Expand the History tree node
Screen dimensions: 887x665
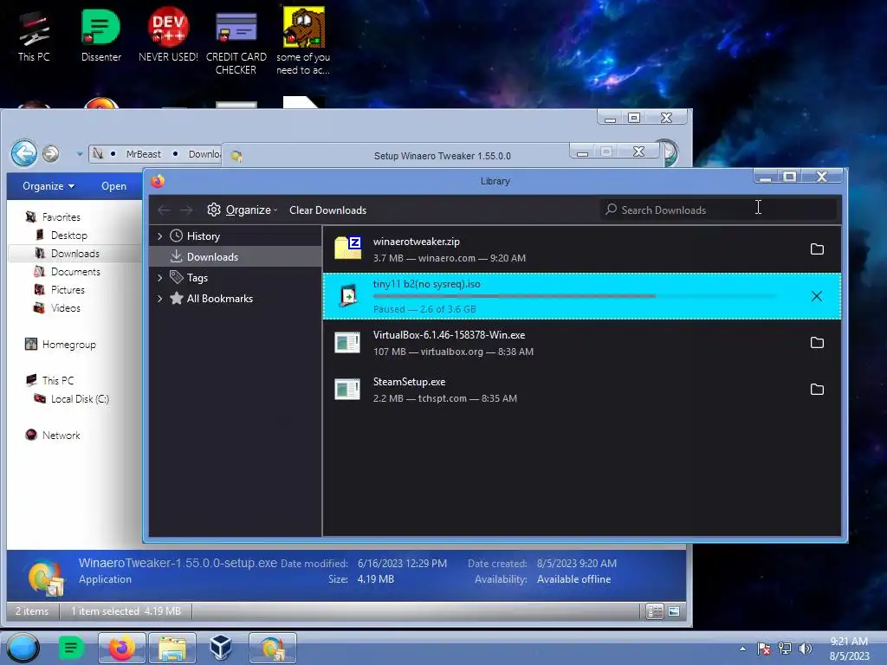click(159, 236)
